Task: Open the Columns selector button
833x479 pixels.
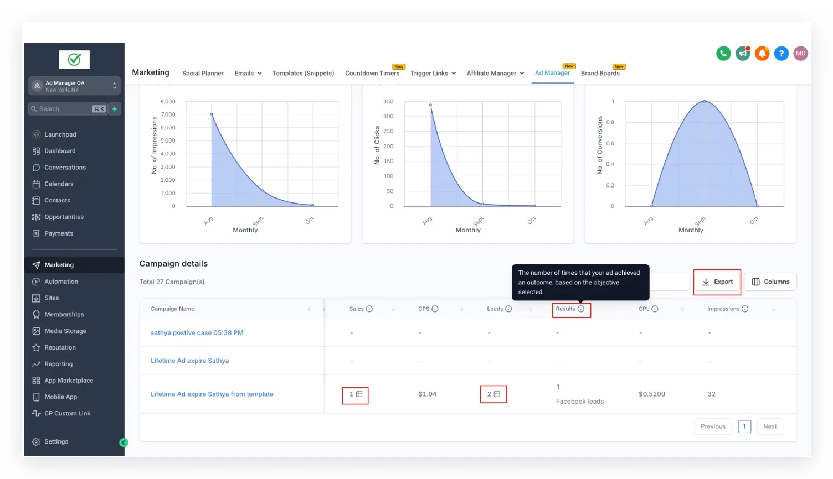Action: pyautogui.click(x=770, y=282)
